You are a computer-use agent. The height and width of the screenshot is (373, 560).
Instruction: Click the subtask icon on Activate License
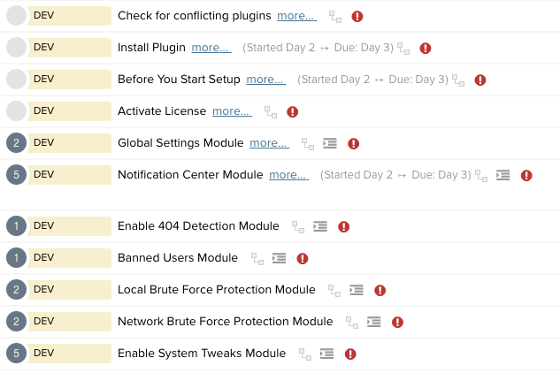coord(271,112)
